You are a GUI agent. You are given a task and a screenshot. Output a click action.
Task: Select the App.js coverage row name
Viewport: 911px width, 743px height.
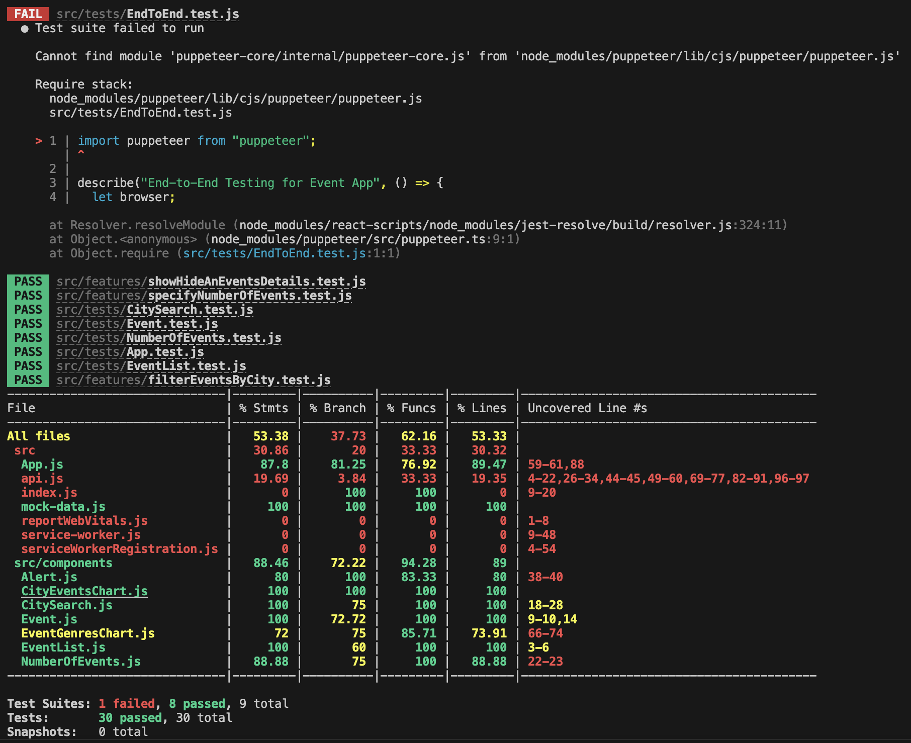click(x=42, y=465)
